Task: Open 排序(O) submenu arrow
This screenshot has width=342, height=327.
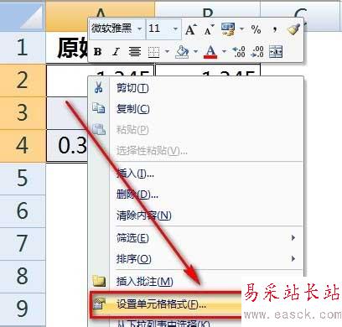Action: pos(293,259)
